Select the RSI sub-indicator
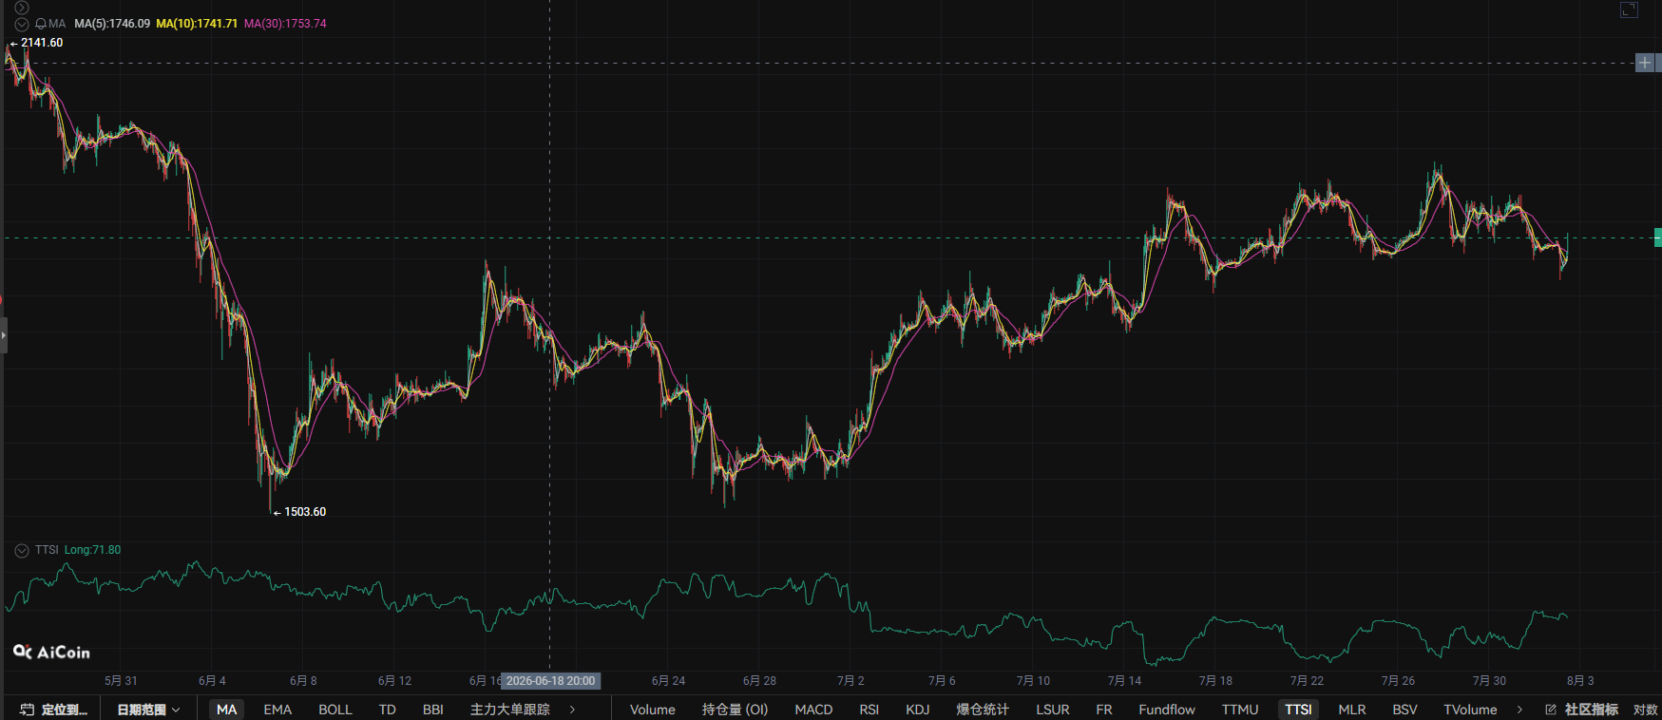Image resolution: width=1662 pixels, height=720 pixels. (x=869, y=710)
